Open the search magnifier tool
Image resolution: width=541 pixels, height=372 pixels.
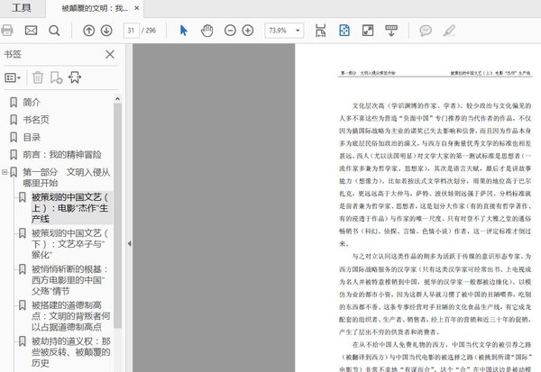click(x=54, y=31)
